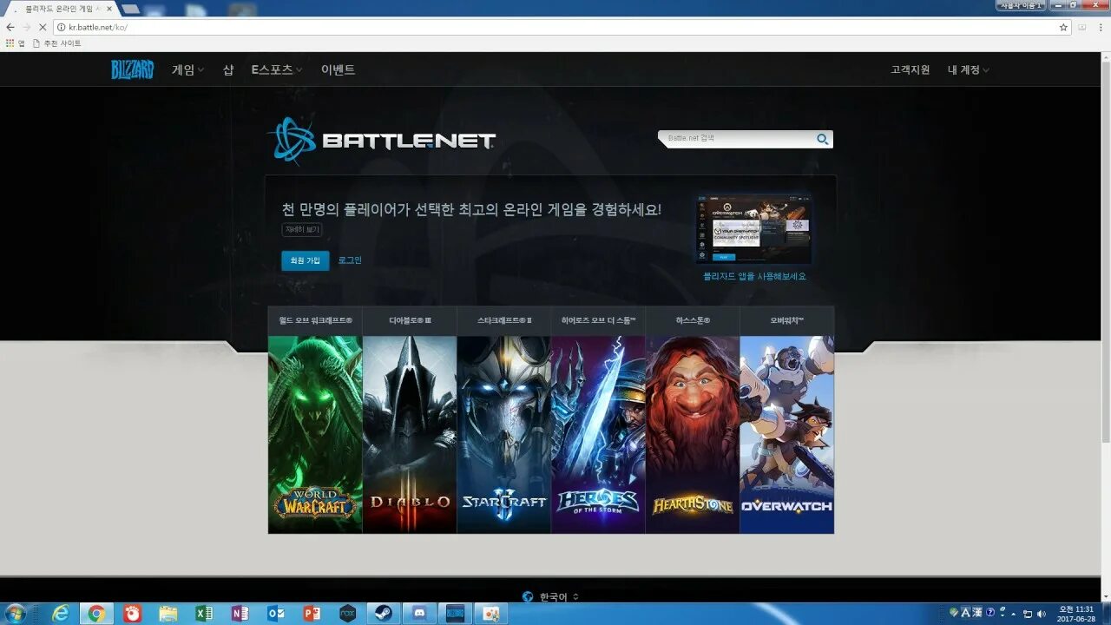The height and width of the screenshot is (625, 1111).
Task: Expand the 내 계정 dropdown
Action: click(968, 69)
